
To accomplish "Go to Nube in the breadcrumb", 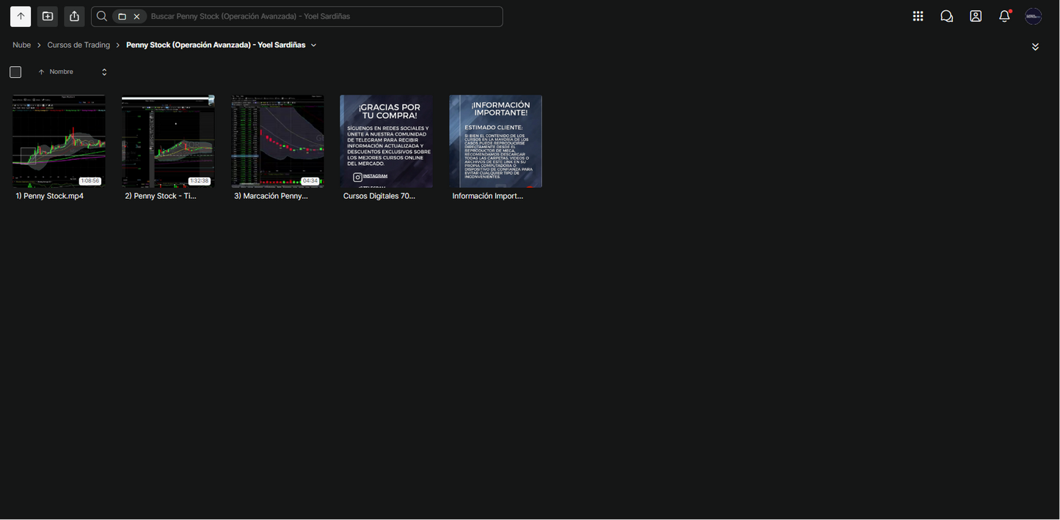I will pyautogui.click(x=22, y=45).
